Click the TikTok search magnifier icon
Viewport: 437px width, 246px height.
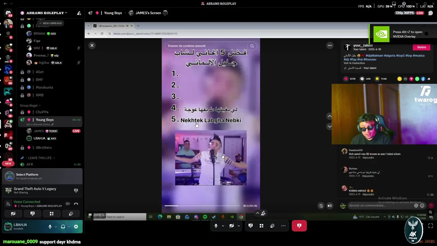coord(252,46)
